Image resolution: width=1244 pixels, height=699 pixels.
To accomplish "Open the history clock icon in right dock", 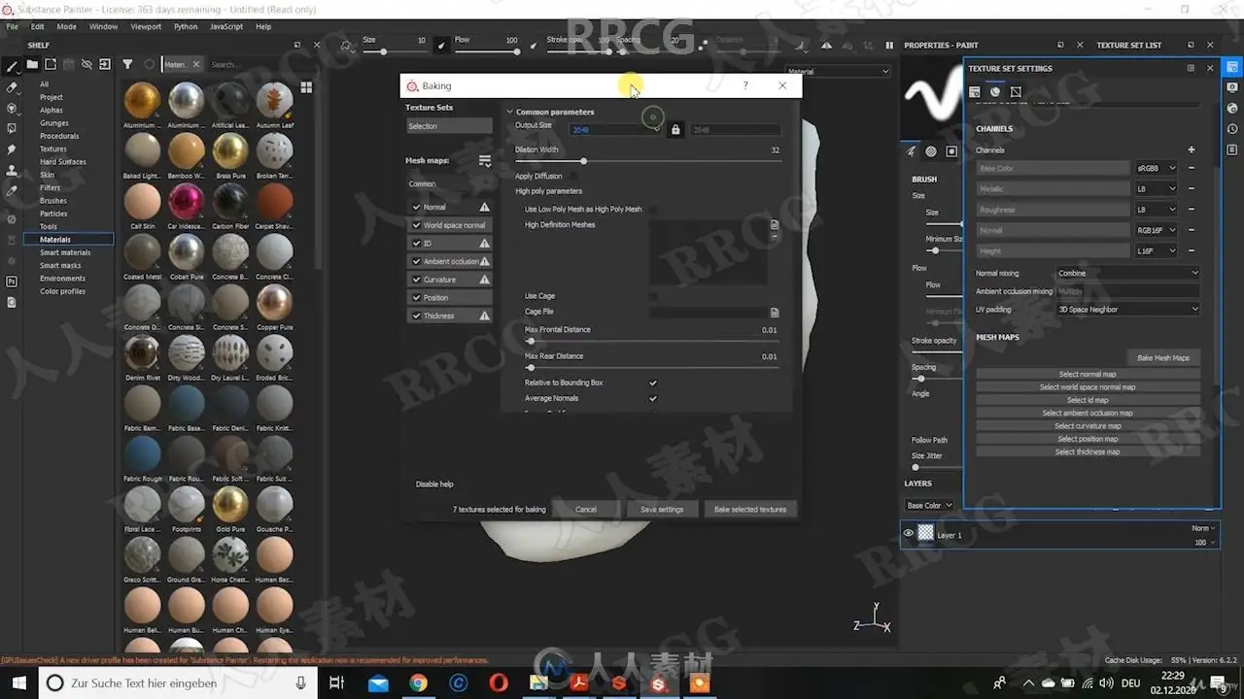I will tap(1232, 129).
